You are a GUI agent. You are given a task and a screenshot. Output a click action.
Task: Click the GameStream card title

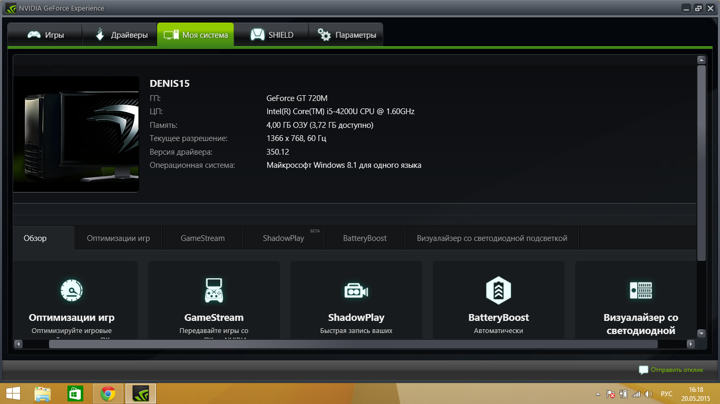(214, 318)
